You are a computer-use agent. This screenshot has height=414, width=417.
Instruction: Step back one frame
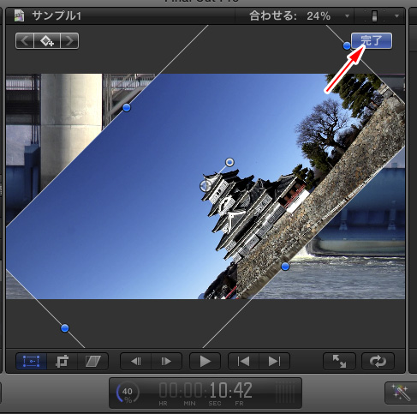(x=136, y=362)
